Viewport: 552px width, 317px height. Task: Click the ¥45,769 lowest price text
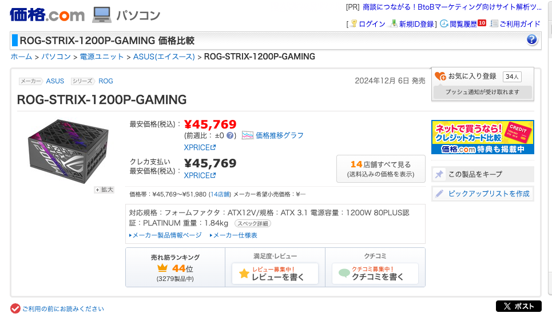[210, 125]
